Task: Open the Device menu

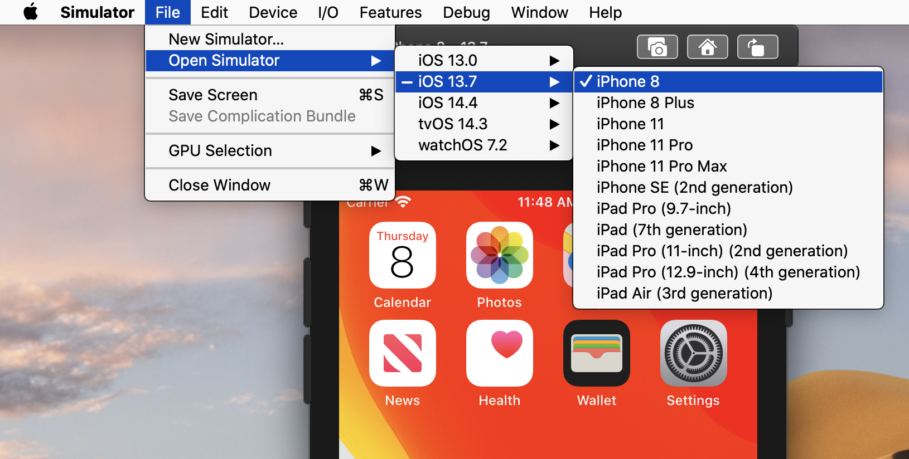Action: [273, 12]
